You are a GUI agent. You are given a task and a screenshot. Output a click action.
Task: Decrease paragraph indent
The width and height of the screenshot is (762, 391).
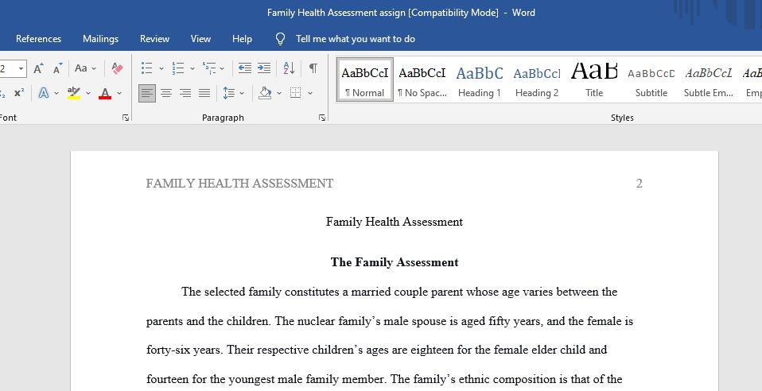pos(245,68)
